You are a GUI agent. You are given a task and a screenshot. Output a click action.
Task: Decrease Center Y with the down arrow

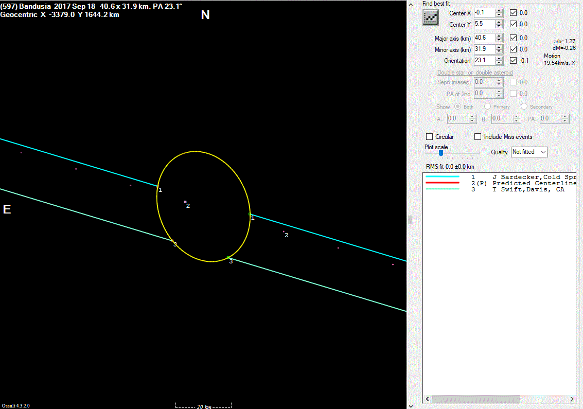point(499,27)
